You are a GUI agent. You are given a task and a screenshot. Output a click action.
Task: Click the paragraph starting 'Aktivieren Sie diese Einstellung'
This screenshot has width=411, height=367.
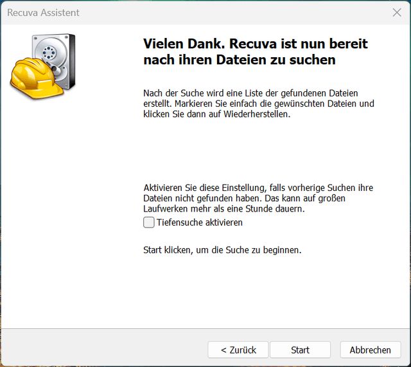(x=258, y=199)
